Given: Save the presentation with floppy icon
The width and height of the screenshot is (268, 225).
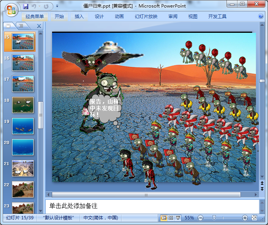Looking at the screenshot, I should pyautogui.click(x=26, y=6).
